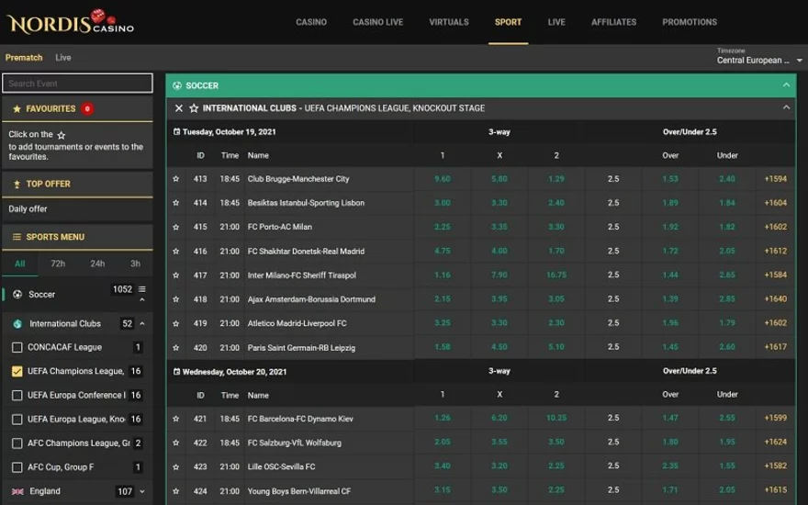Favourite the FC Porto-AC Milan match

[176, 227]
